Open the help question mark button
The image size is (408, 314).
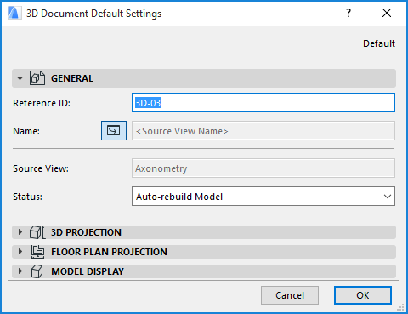click(348, 13)
